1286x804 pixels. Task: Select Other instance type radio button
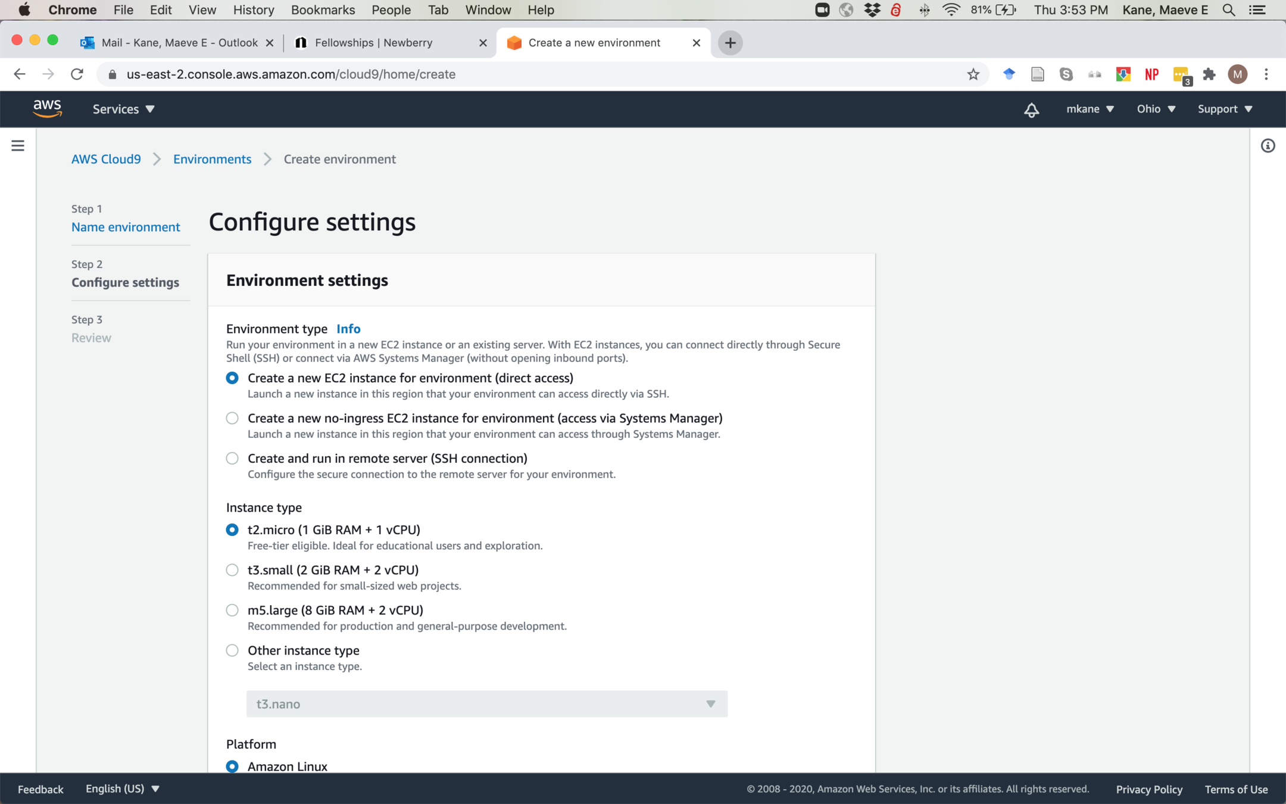(x=232, y=650)
